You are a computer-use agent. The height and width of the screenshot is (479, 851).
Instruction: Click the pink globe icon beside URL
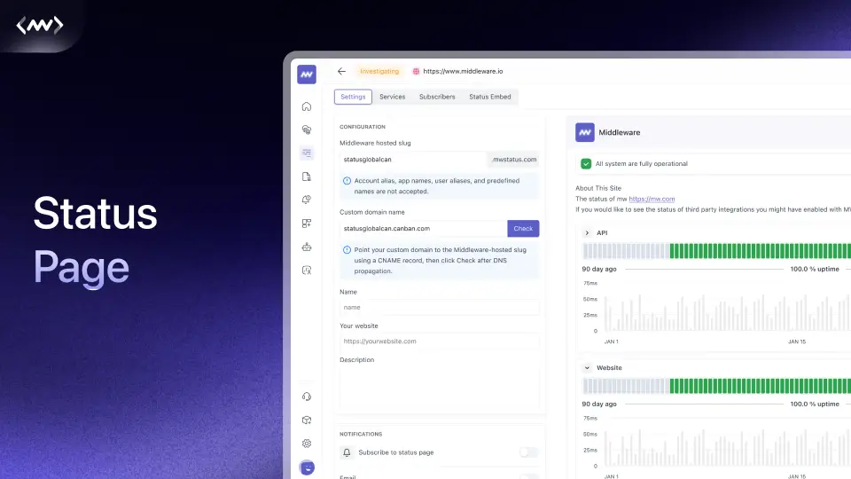point(416,71)
